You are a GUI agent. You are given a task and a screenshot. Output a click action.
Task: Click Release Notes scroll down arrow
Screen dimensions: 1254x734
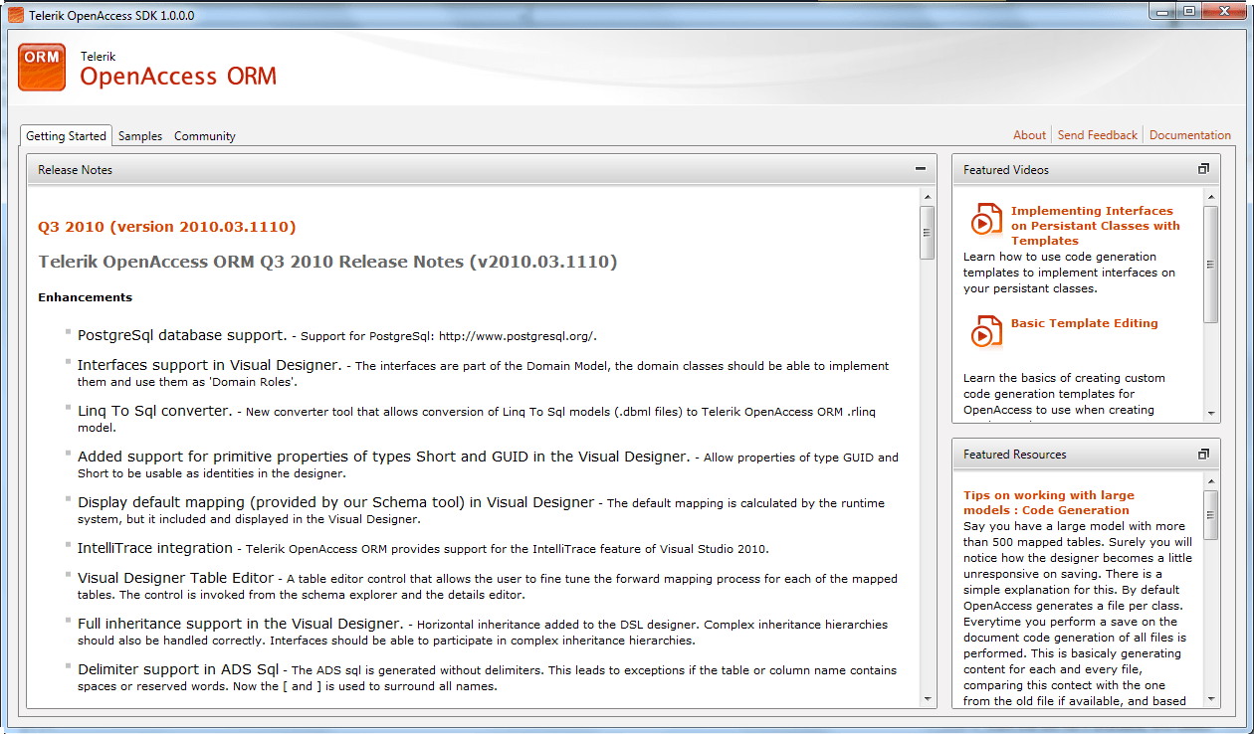point(928,697)
